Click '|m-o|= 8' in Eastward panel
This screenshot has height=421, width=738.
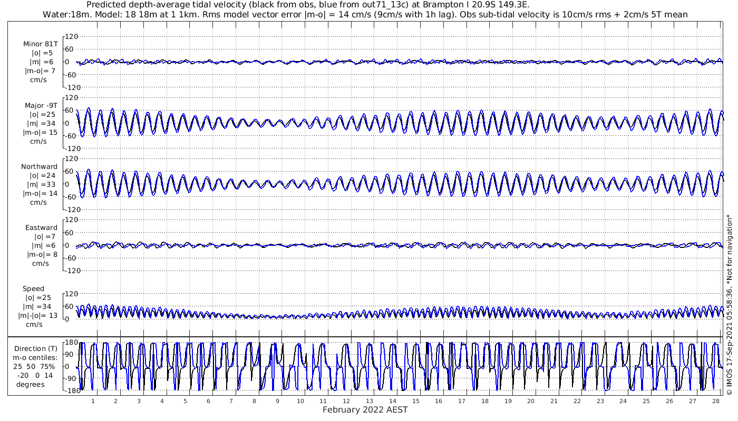pyautogui.click(x=42, y=255)
